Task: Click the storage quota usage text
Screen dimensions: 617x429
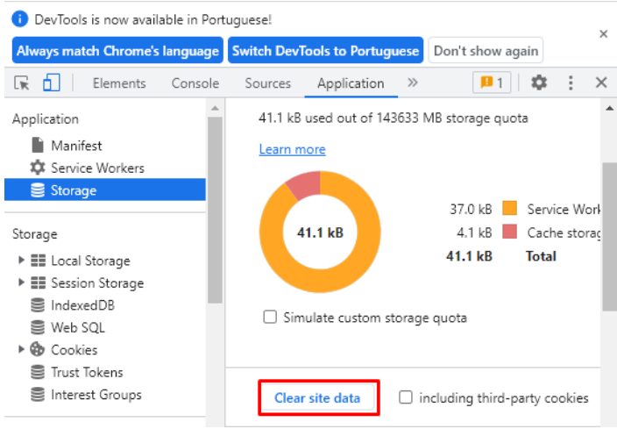Action: [x=394, y=118]
